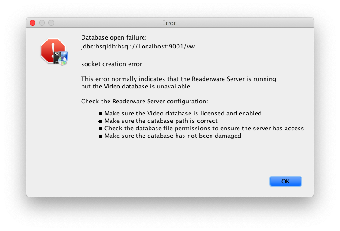Viewport: 340px width, 231px height.
Task: Click bullet dot before licensed and enabled
Action: 100,114
